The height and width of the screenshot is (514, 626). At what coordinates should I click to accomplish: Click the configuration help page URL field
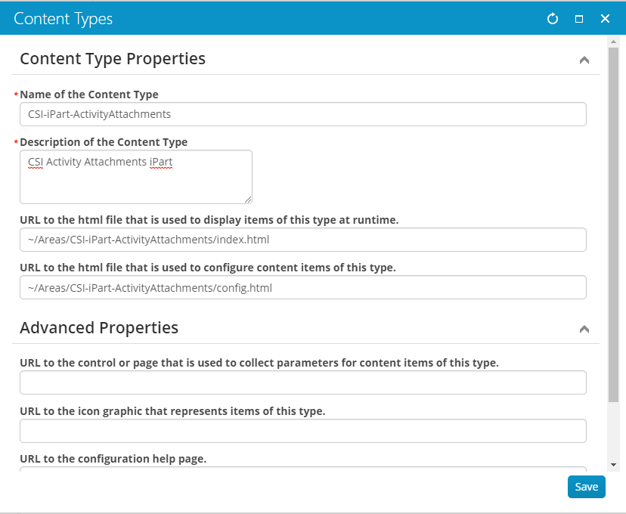302,469
